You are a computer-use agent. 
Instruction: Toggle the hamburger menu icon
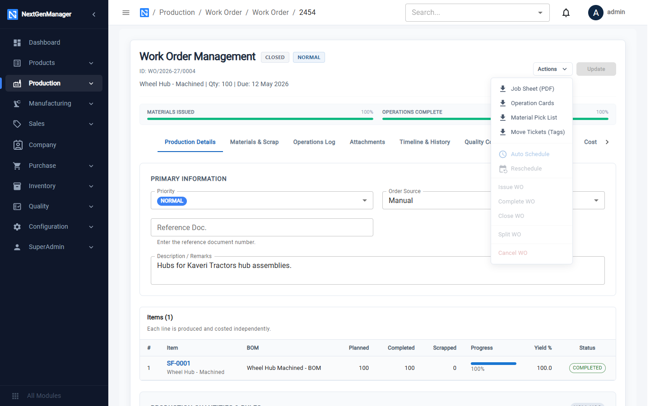[x=126, y=13]
